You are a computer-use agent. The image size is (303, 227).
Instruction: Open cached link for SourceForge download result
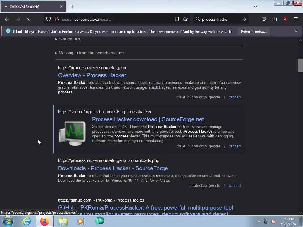(x=235, y=146)
